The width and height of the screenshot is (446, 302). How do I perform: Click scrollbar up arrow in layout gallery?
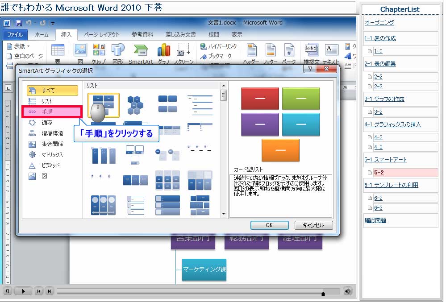click(224, 86)
